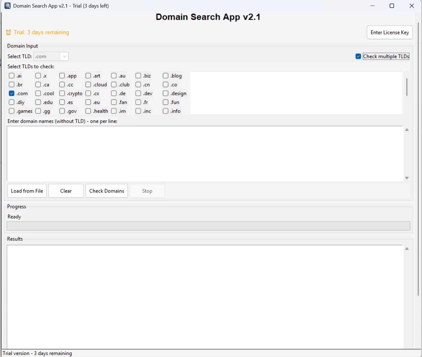This screenshot has width=422, height=357.
Task: Maximize the Domain Search App window
Action: point(392,6)
